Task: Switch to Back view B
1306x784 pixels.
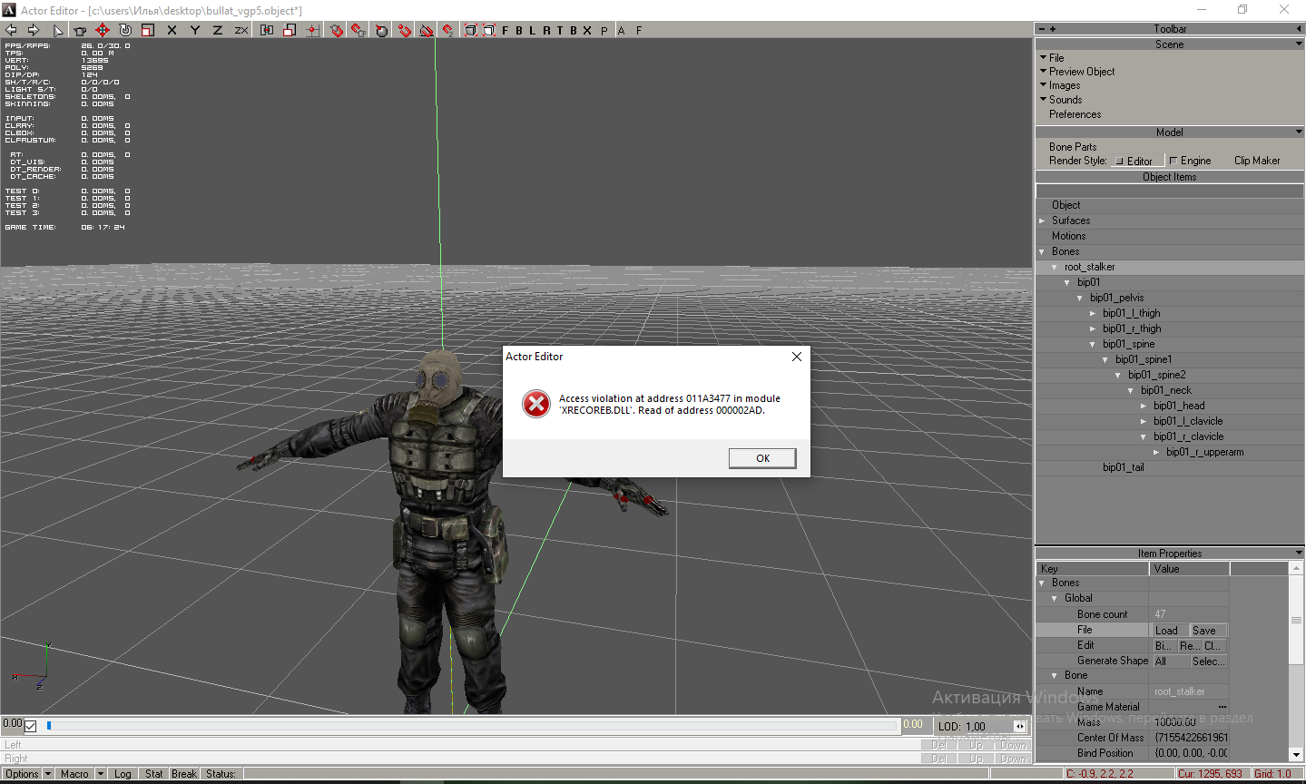Action: [x=519, y=30]
